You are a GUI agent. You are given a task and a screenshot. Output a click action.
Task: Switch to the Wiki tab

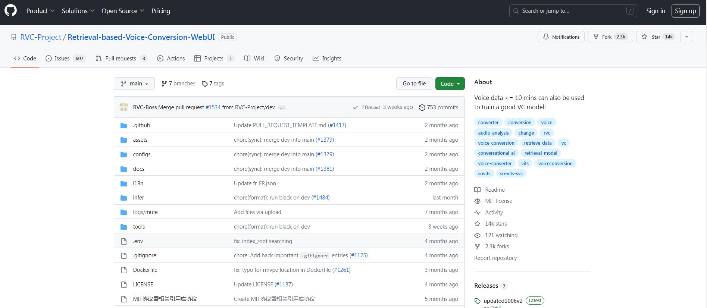coord(254,59)
